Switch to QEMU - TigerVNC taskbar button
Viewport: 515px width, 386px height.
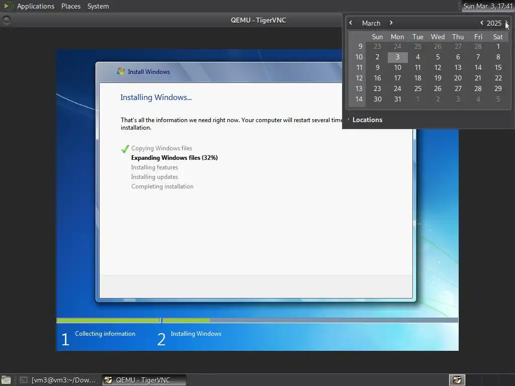click(143, 380)
